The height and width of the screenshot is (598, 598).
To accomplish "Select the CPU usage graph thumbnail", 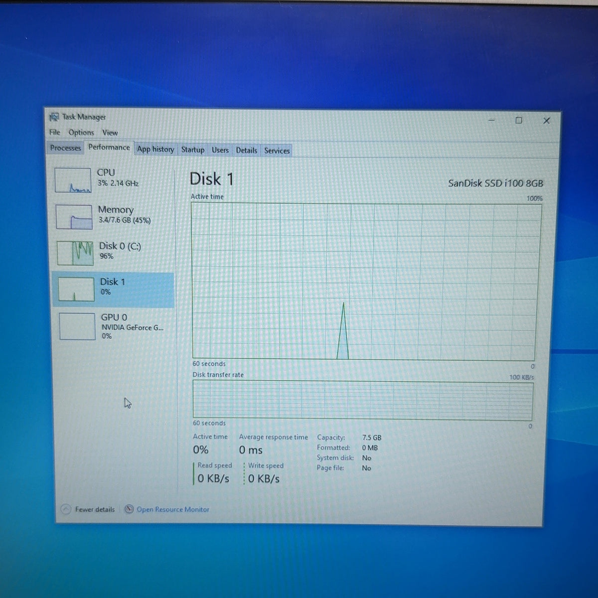I will (x=73, y=180).
